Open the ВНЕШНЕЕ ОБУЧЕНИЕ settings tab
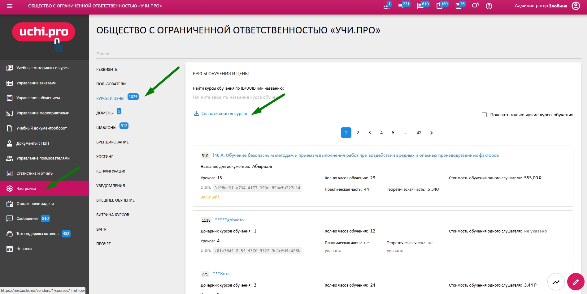Screen dimensions: 587x294 click(x=115, y=200)
